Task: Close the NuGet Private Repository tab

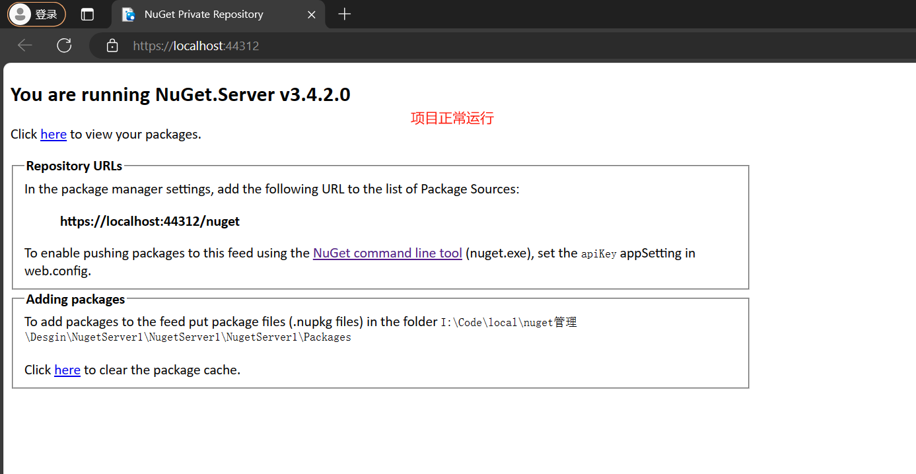Action: click(x=312, y=15)
